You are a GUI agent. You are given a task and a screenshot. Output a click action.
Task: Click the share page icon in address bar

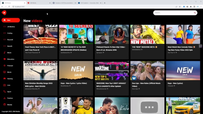[176, 7]
